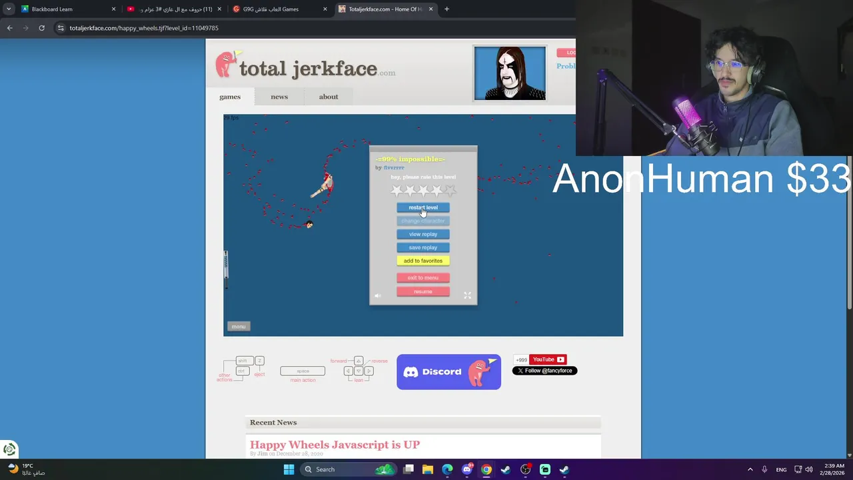
Task: Click the green round overlay icon
Action: tap(9, 449)
